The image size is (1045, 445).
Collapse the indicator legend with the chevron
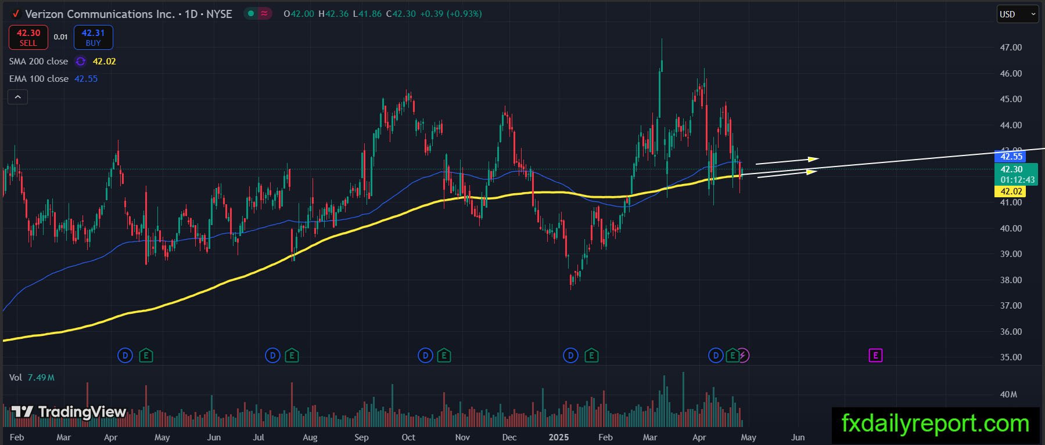(x=18, y=97)
